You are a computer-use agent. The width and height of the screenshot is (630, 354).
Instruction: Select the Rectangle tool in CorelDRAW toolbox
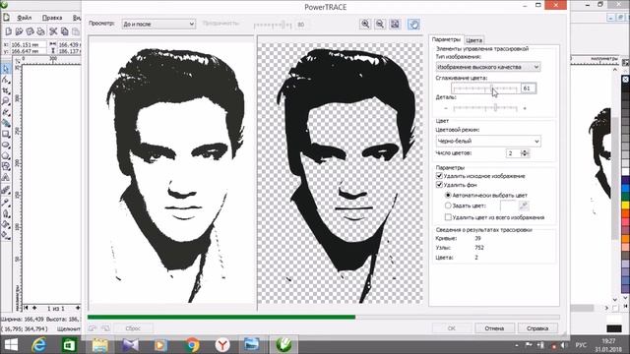pyautogui.click(x=6, y=134)
